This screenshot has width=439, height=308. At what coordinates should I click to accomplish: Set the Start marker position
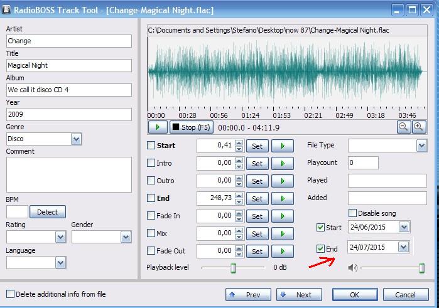tap(257, 146)
